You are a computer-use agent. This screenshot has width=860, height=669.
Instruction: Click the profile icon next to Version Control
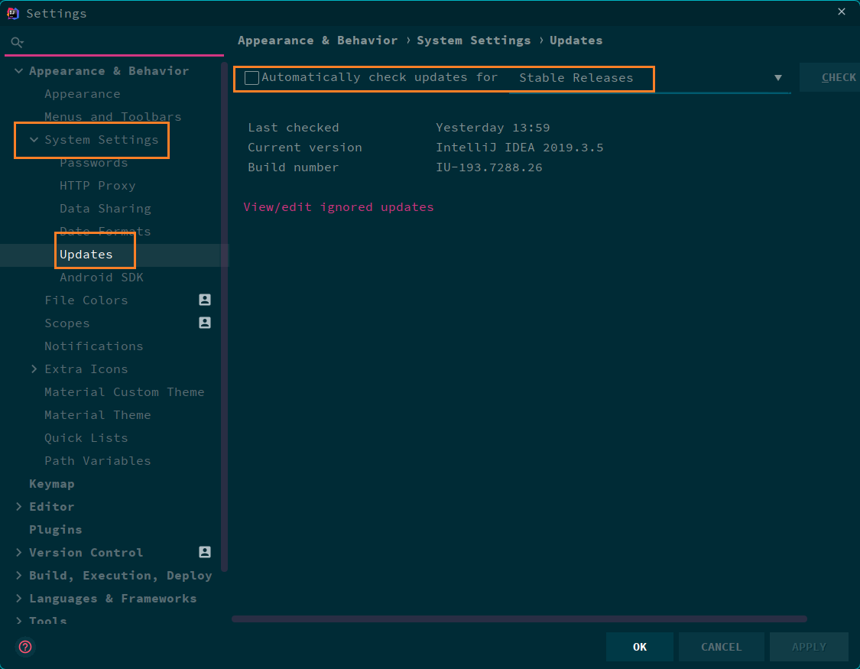coord(205,552)
